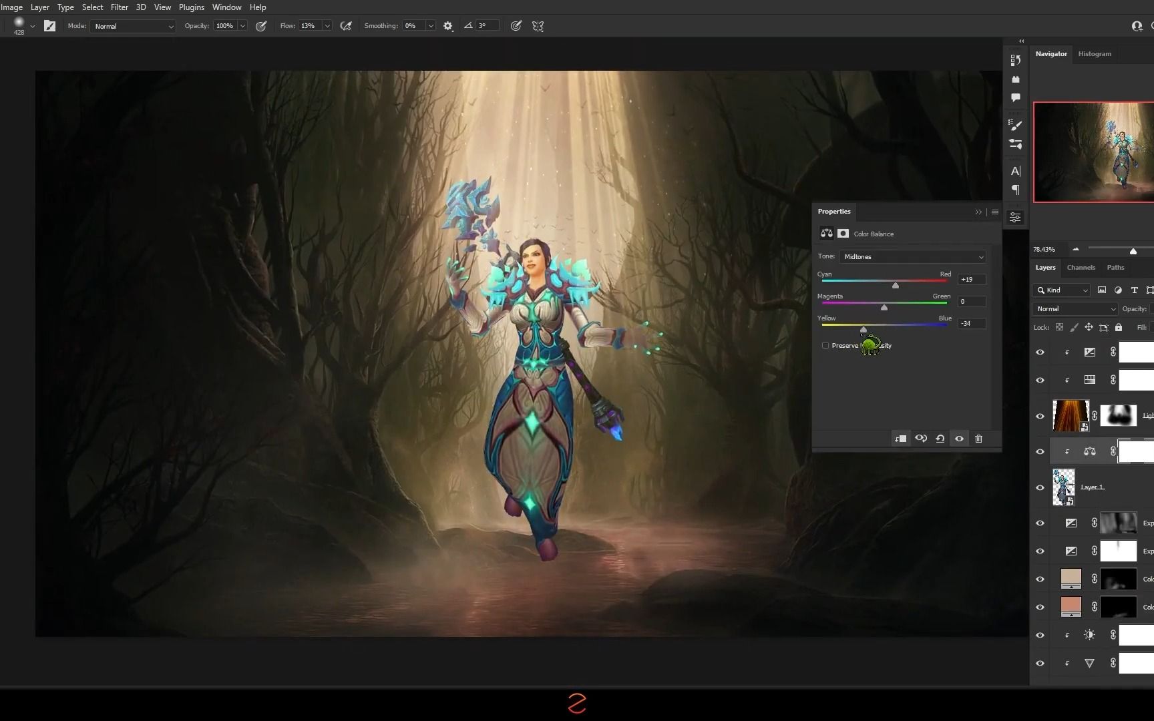Open the Comments panel speech bubble icon

(1016, 97)
